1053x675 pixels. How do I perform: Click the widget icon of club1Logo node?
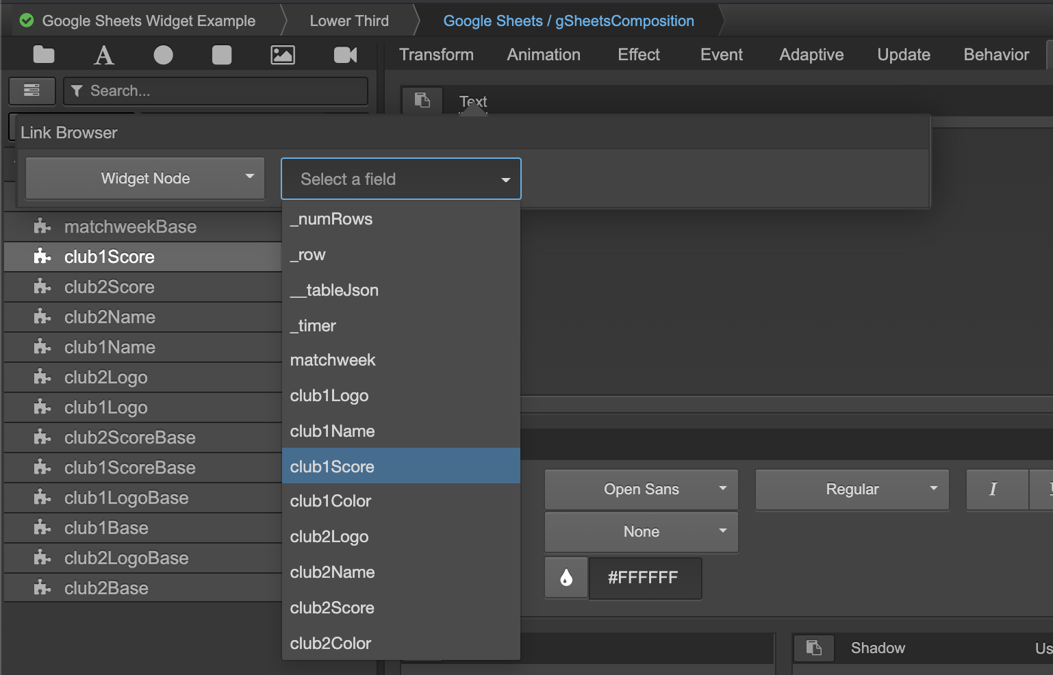pos(42,407)
